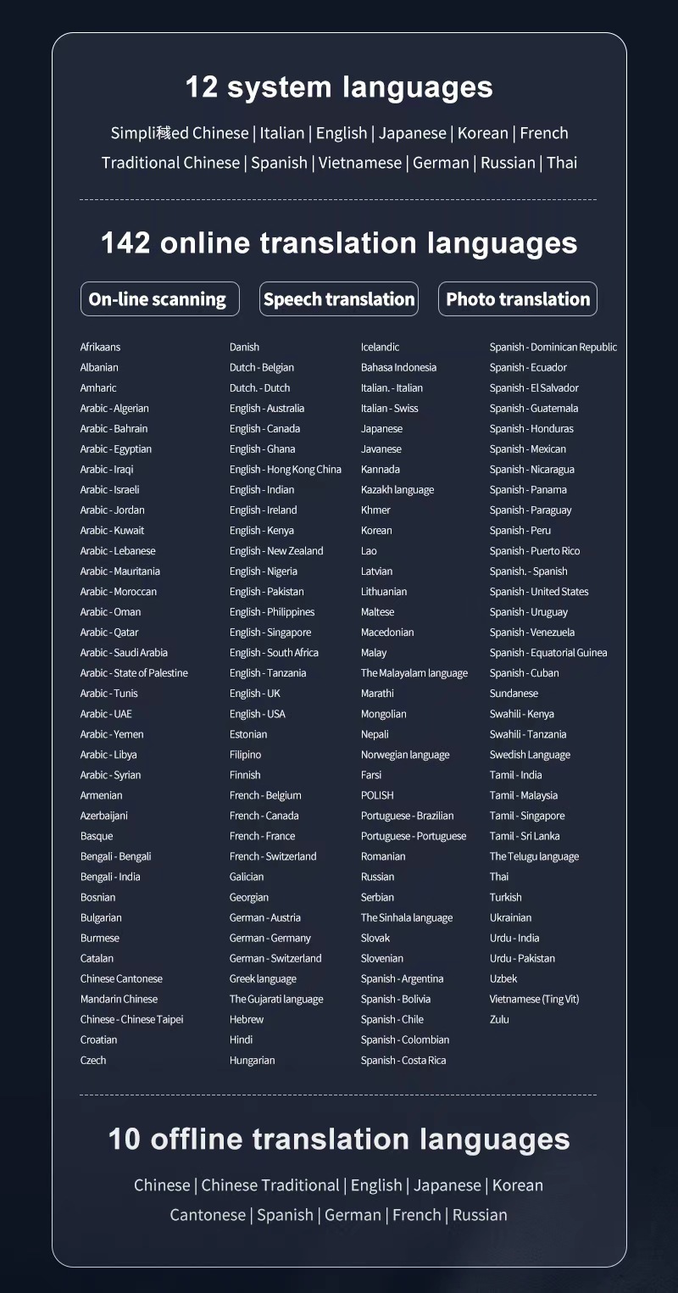This screenshot has height=1293, width=678.
Task: Click The Gujarati language entry
Action: [x=276, y=999]
